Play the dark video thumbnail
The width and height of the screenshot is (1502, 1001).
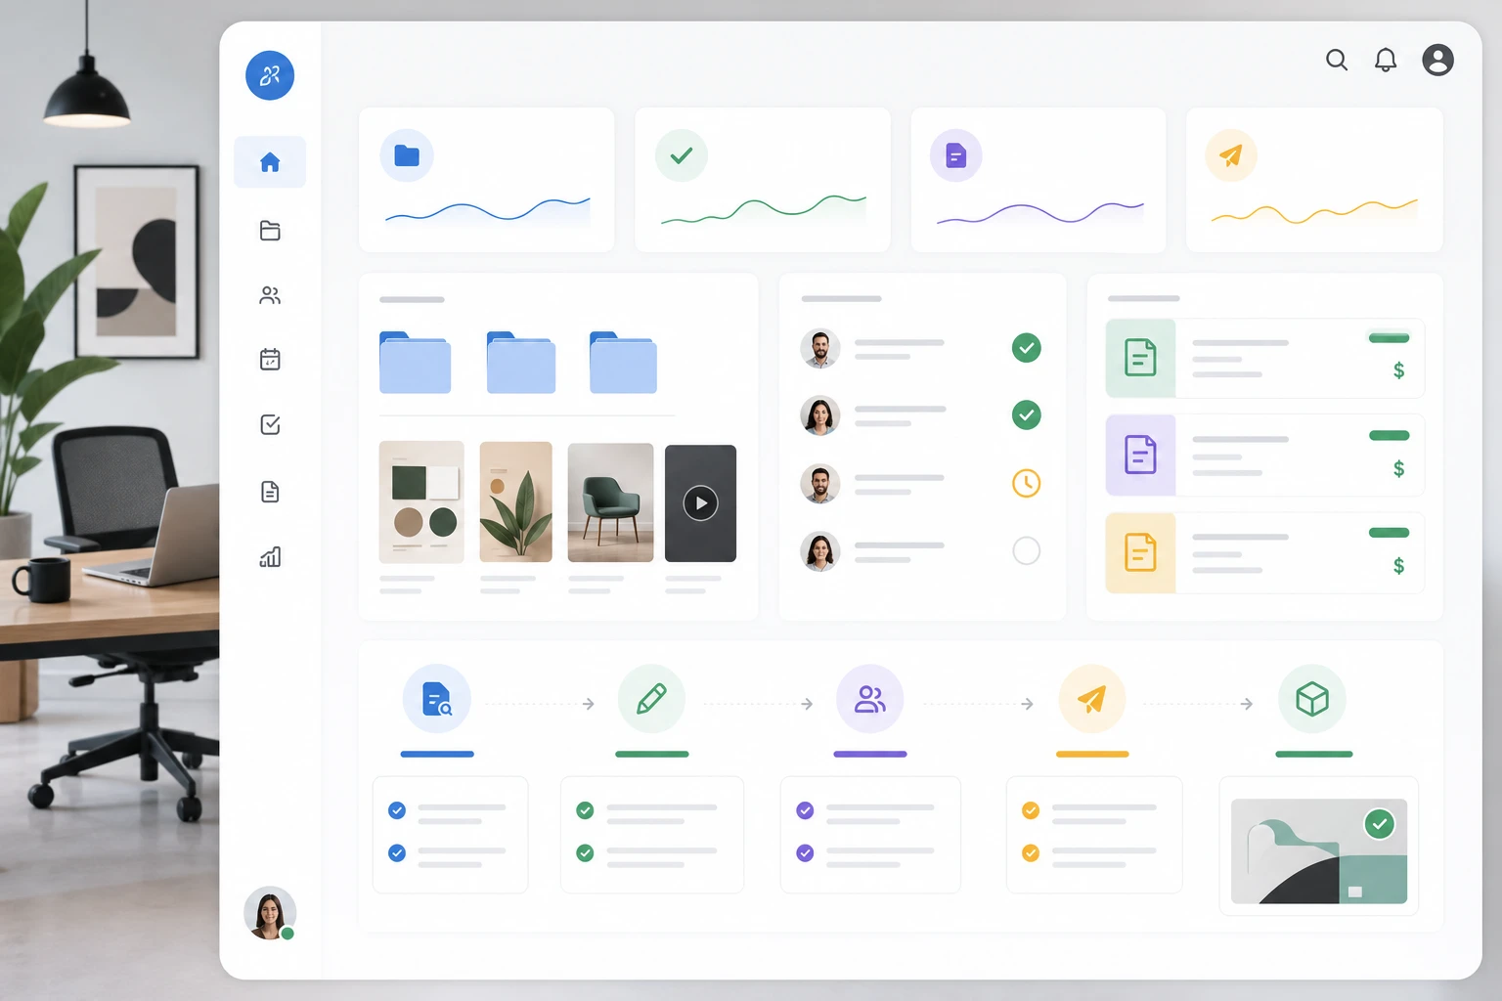pyautogui.click(x=700, y=503)
